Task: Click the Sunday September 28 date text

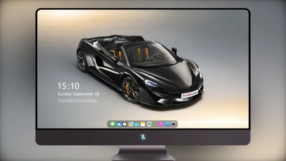Action: click(79, 94)
